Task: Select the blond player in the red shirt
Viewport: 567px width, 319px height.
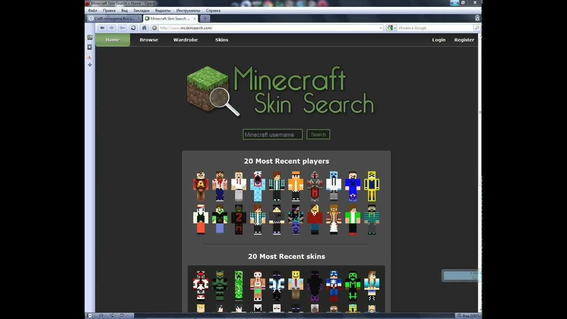Action: pos(315,219)
